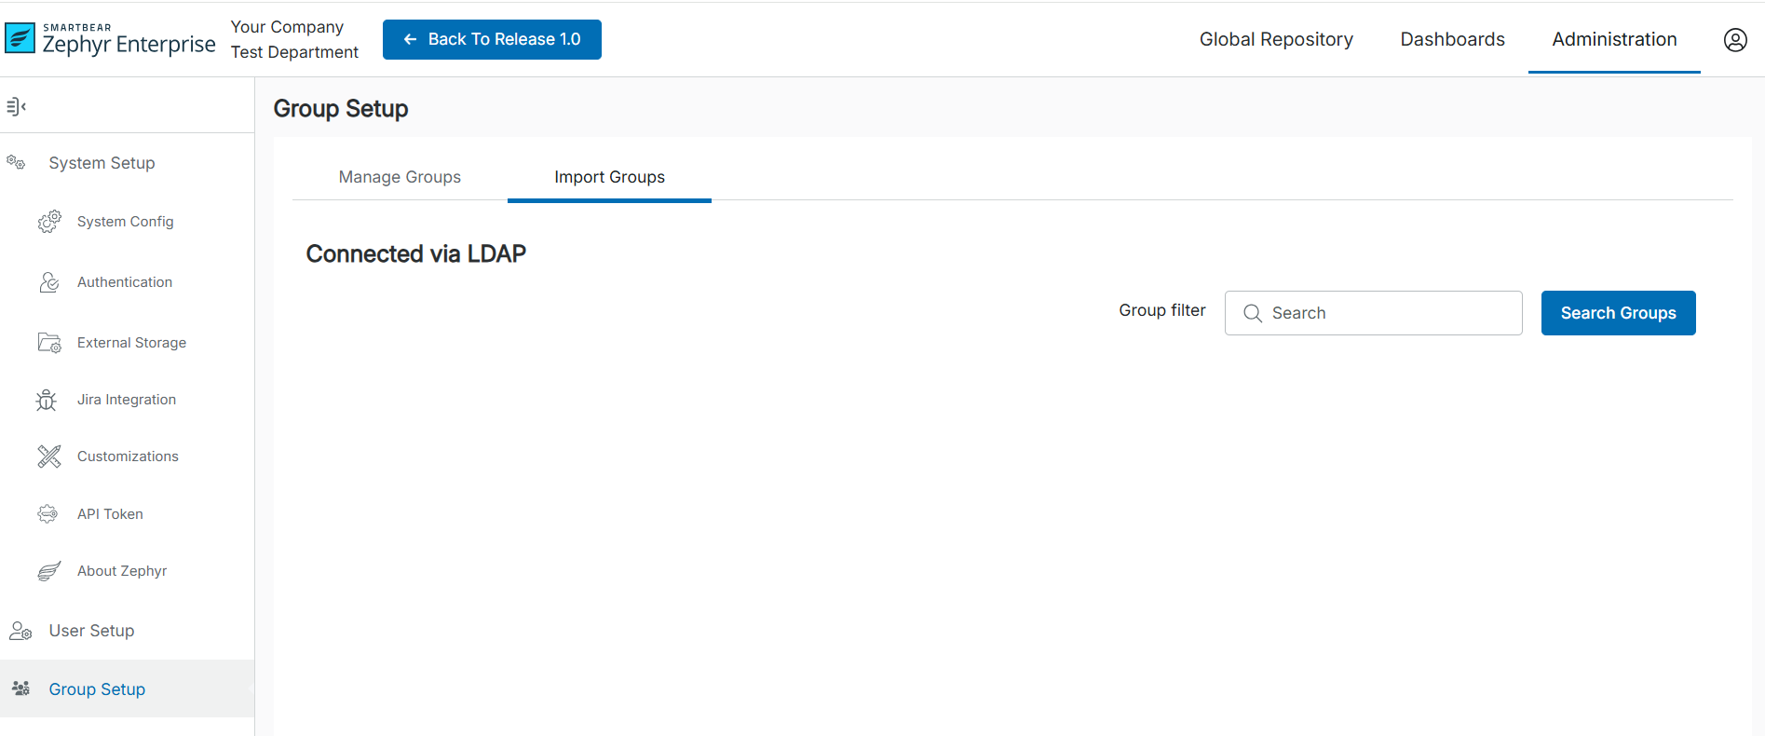Click Back To Release 1.0 button
This screenshot has width=1765, height=736.
pyautogui.click(x=492, y=39)
